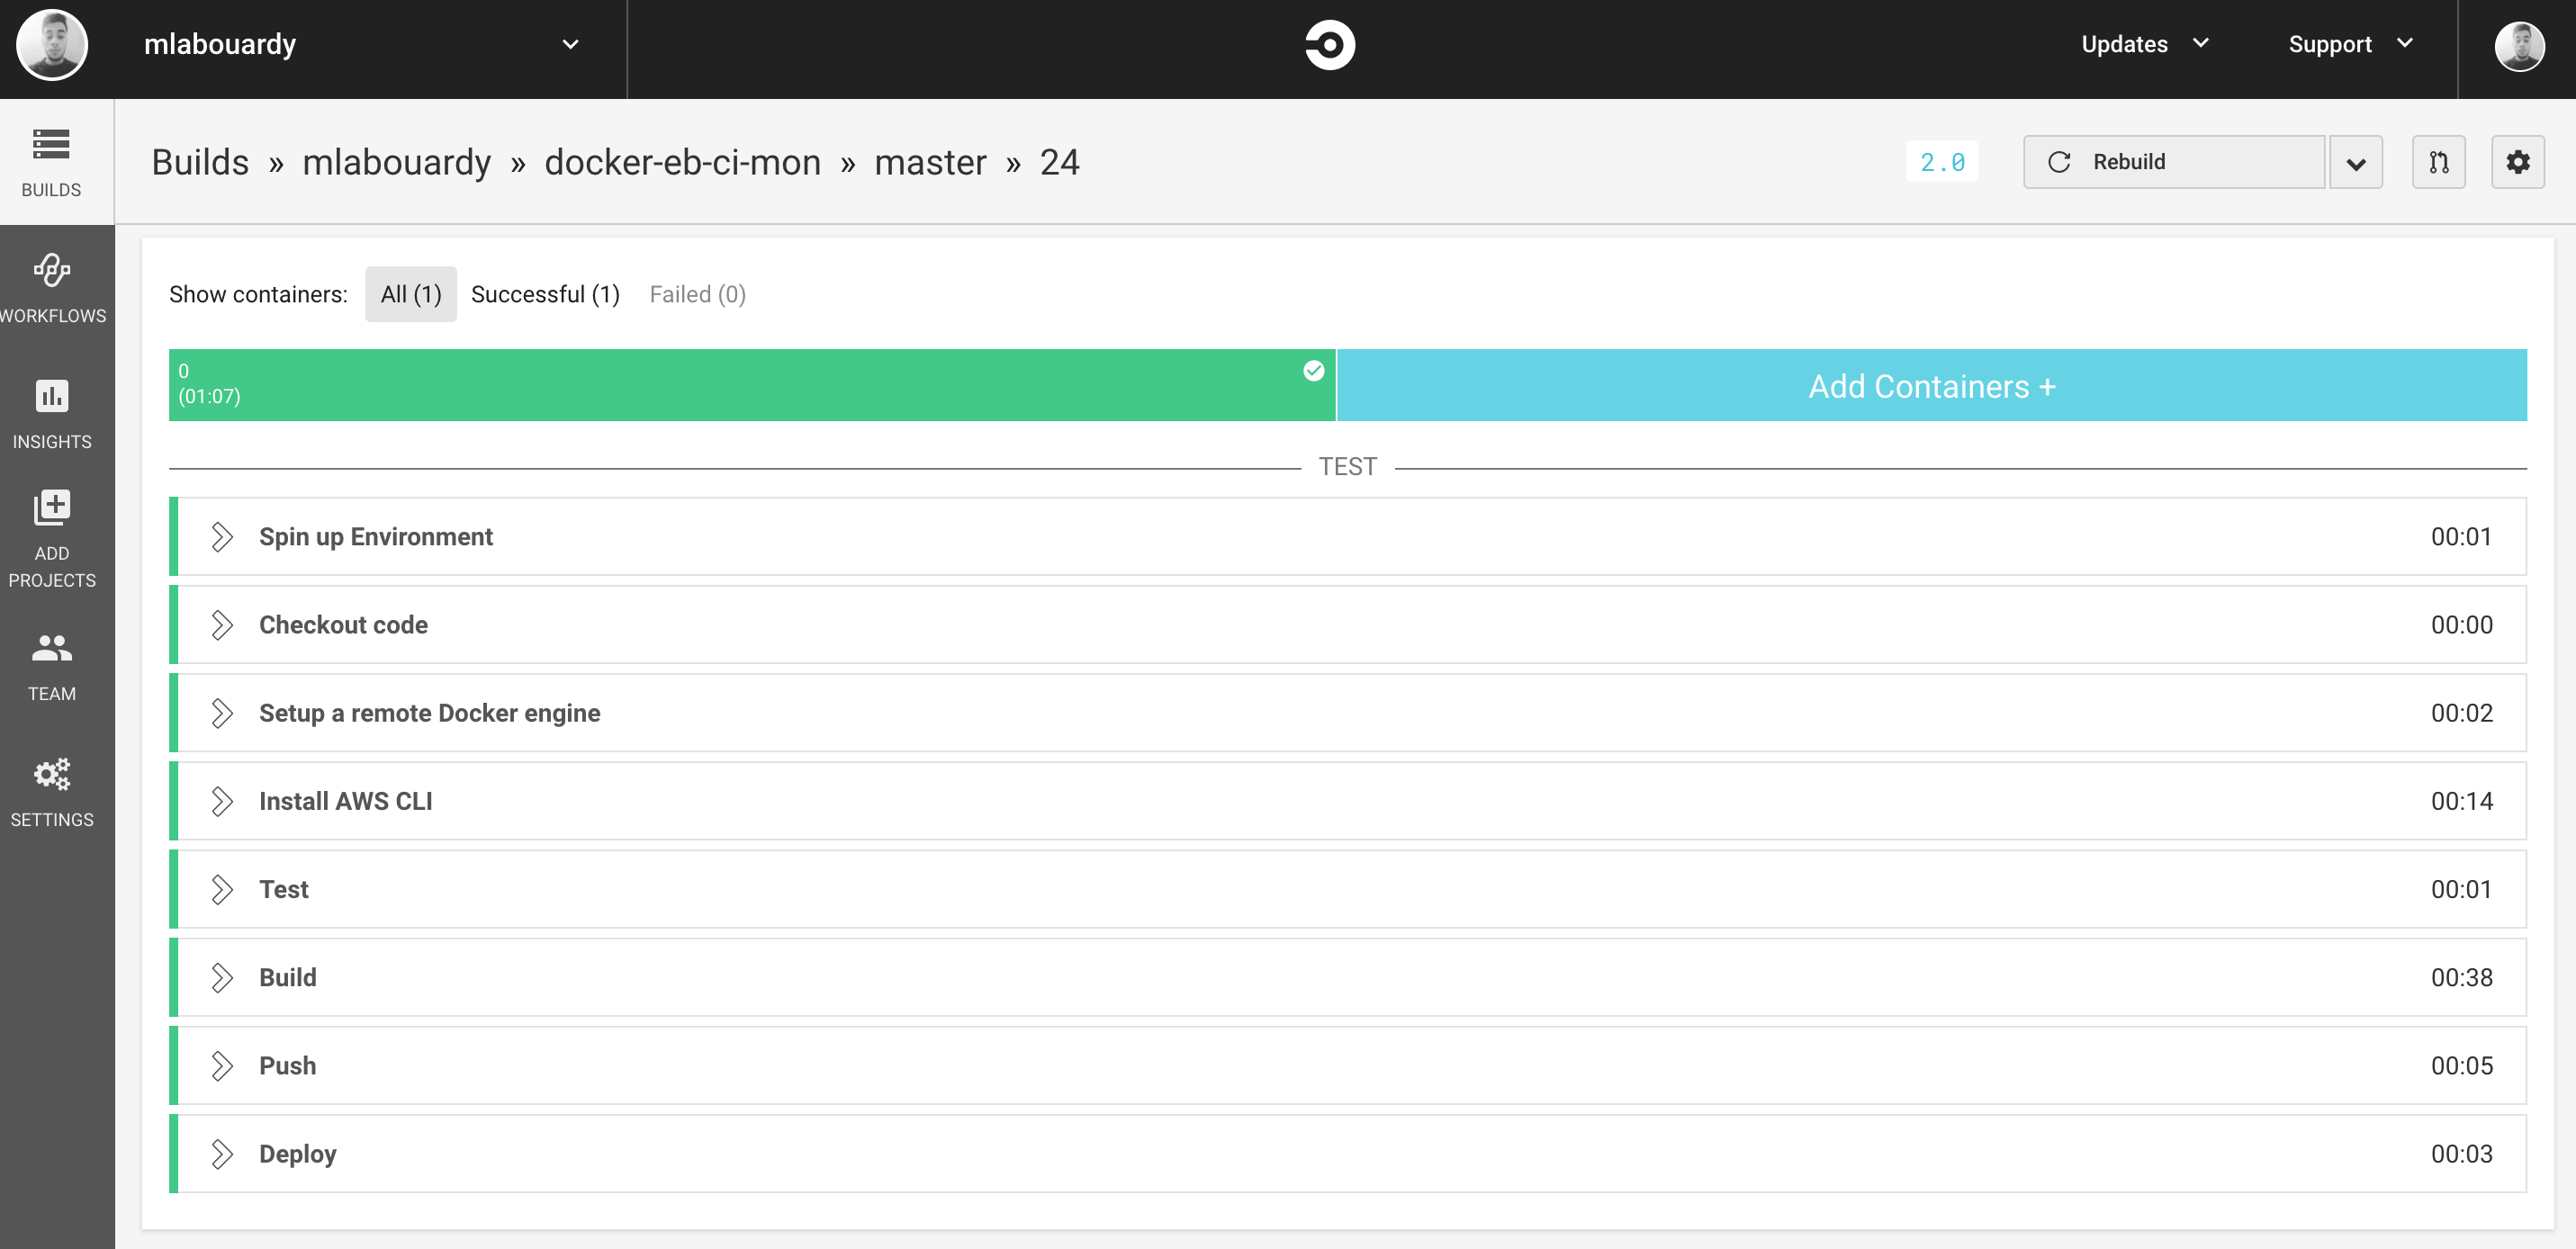Image resolution: width=2576 pixels, height=1249 pixels.
Task: Go to Builds breadcrumb link
Action: (200, 162)
